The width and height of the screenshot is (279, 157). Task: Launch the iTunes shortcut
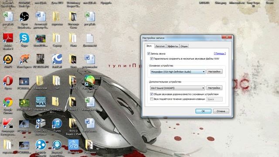click(57, 123)
